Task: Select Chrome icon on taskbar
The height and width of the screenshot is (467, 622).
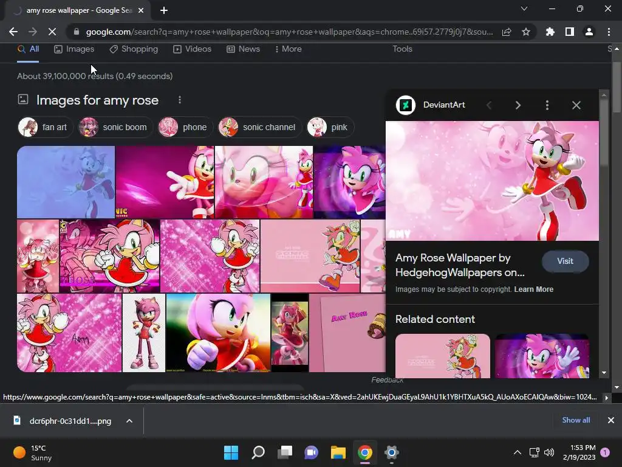Action: (x=365, y=452)
